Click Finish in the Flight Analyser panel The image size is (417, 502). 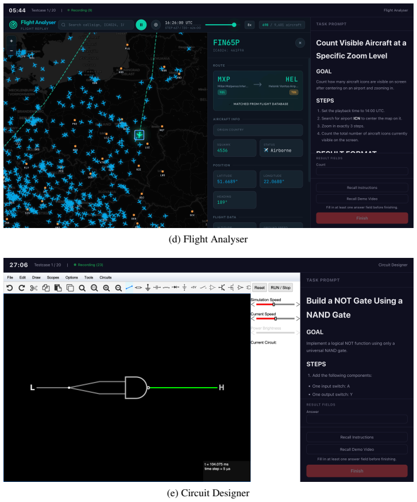click(x=362, y=218)
